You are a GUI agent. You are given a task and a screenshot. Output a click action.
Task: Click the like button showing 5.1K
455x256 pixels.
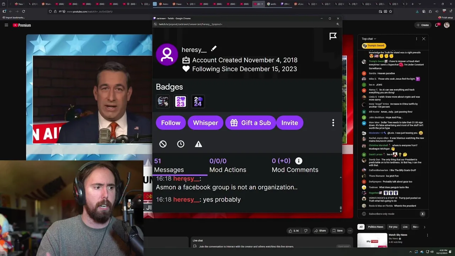coord(294,231)
